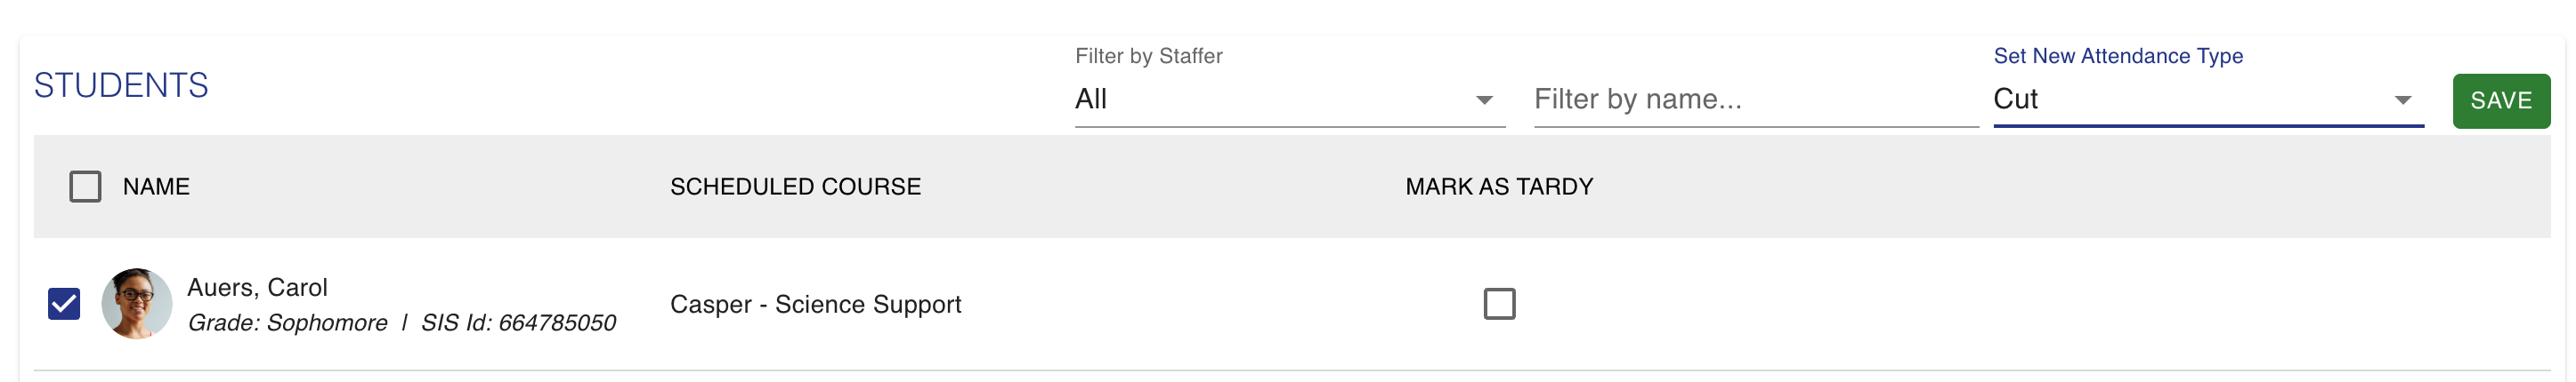
Task: Click the NAME column header
Action: click(156, 187)
